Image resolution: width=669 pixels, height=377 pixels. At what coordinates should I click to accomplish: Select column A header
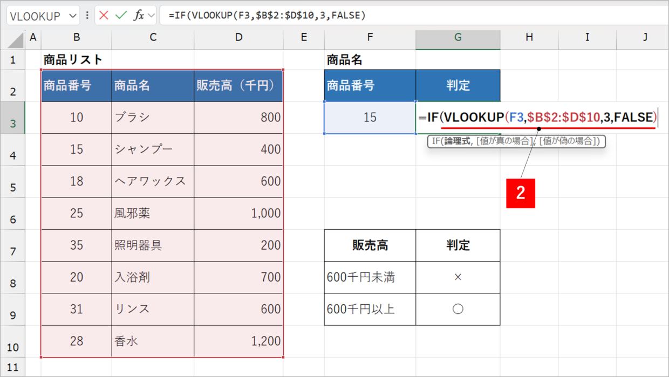pyautogui.click(x=33, y=37)
